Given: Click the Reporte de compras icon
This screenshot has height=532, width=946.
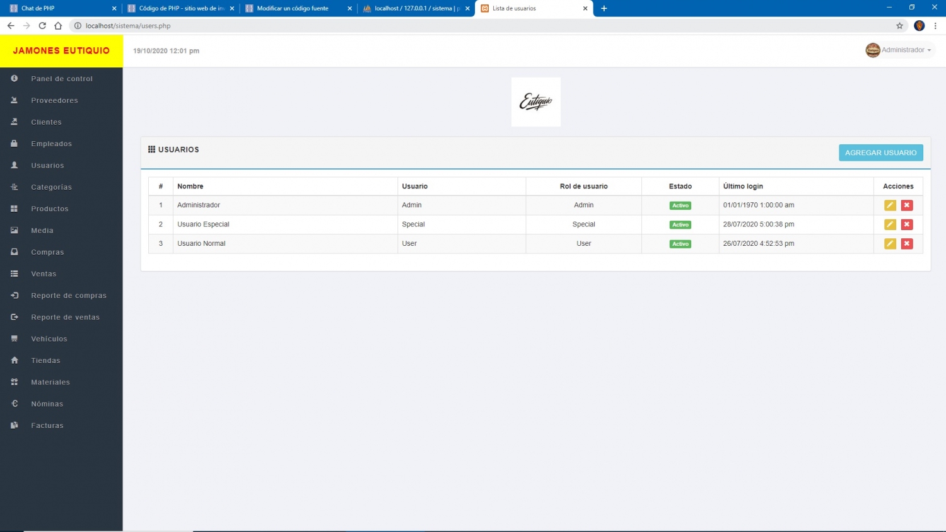Looking at the screenshot, I should [14, 295].
